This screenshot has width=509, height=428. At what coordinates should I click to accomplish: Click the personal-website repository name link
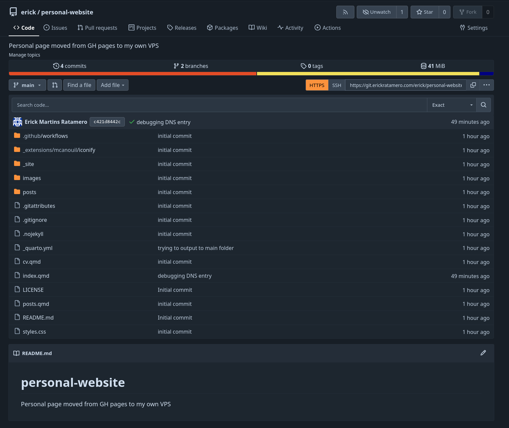pos(67,12)
